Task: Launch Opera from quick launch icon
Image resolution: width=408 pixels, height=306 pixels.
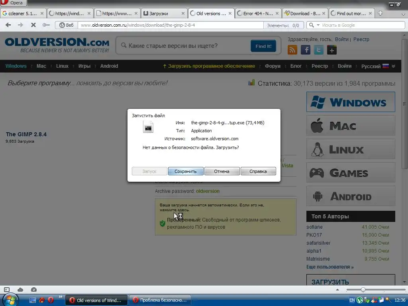Action: click(x=51, y=300)
